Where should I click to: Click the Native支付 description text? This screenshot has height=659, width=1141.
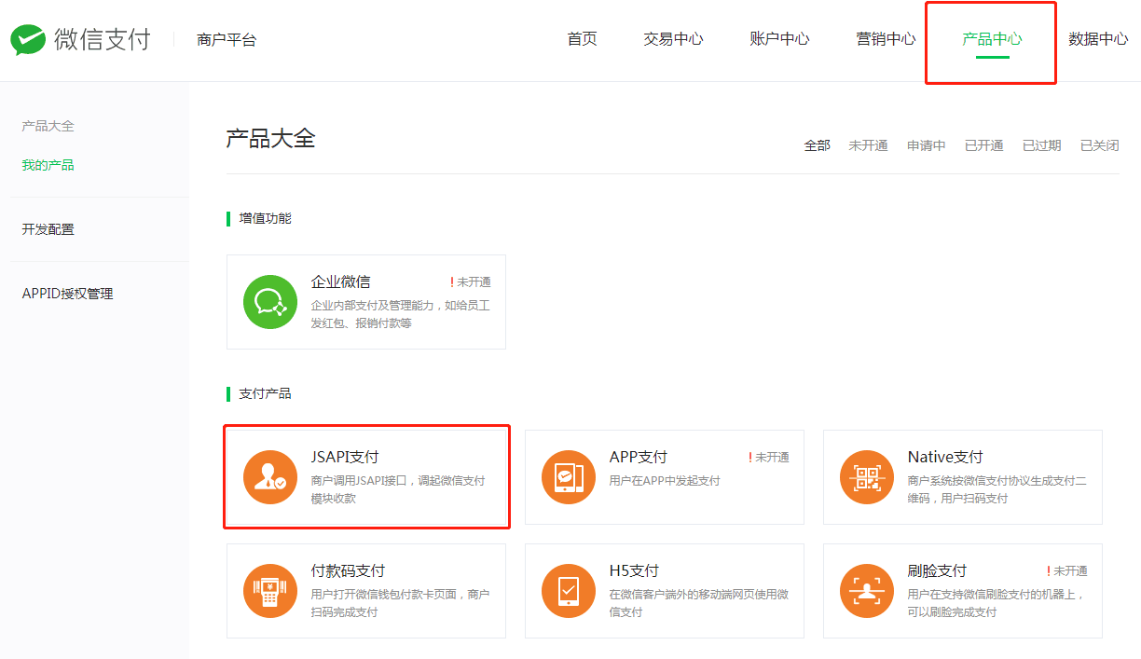997,489
